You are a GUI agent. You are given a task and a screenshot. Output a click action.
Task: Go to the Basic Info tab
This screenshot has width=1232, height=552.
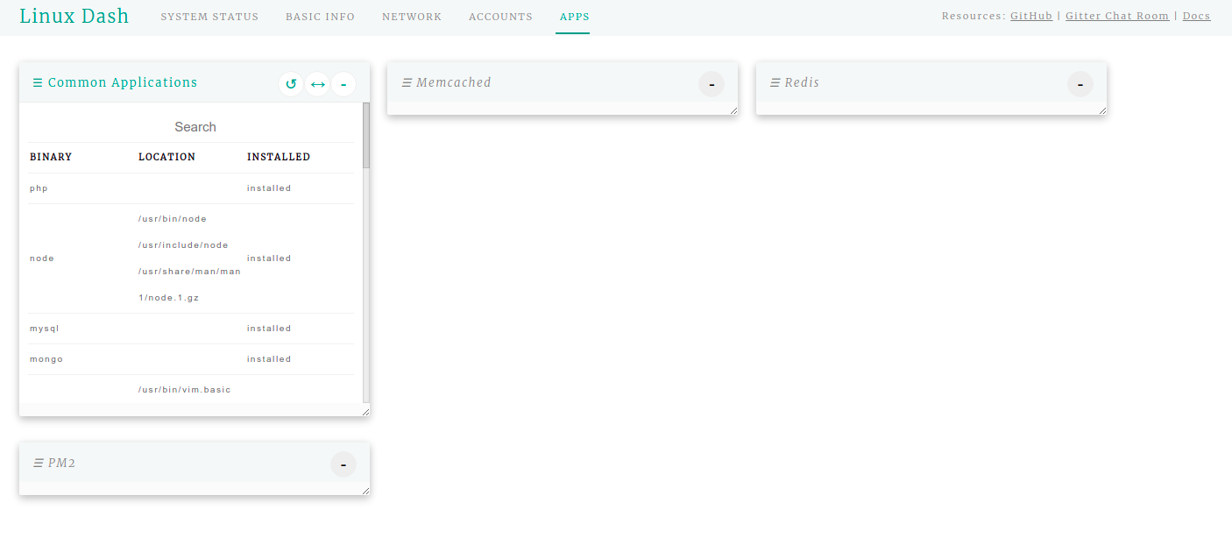coord(321,17)
